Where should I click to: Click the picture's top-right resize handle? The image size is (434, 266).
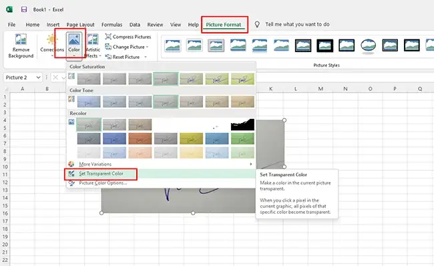(284, 120)
